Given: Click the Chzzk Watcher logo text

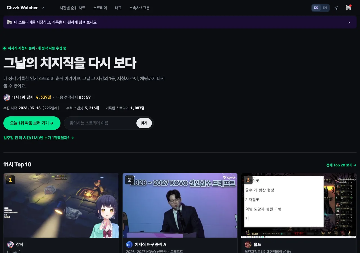Looking at the screenshot, I should (22, 8).
